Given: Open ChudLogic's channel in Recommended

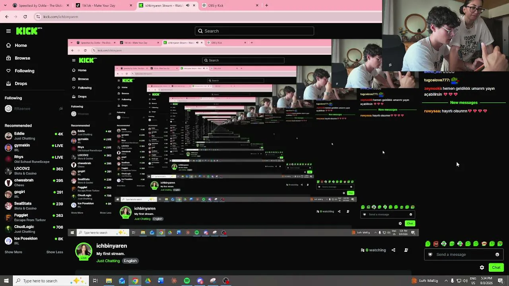Looking at the screenshot, I should click(34, 229).
